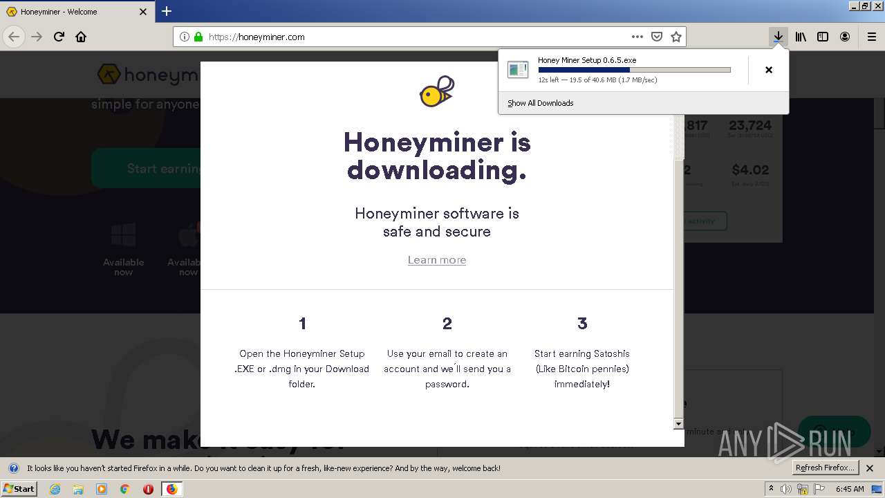
Task: Open Firefox Account icon
Action: pyautogui.click(x=845, y=37)
